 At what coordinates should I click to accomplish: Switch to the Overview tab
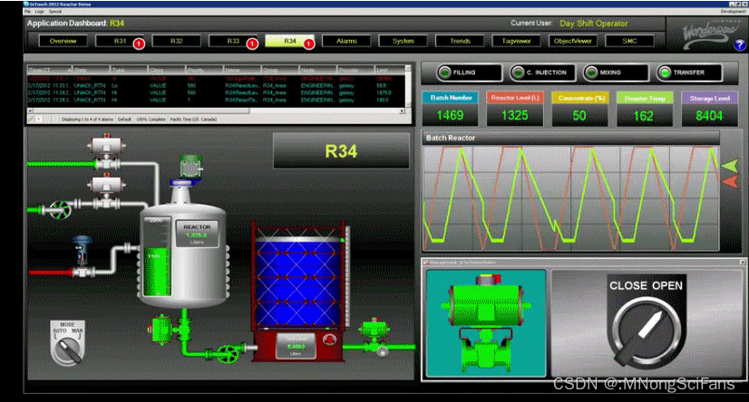click(x=63, y=41)
